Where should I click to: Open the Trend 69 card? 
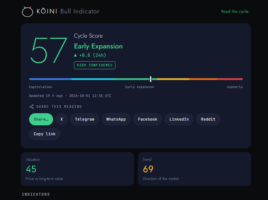pos(194,169)
